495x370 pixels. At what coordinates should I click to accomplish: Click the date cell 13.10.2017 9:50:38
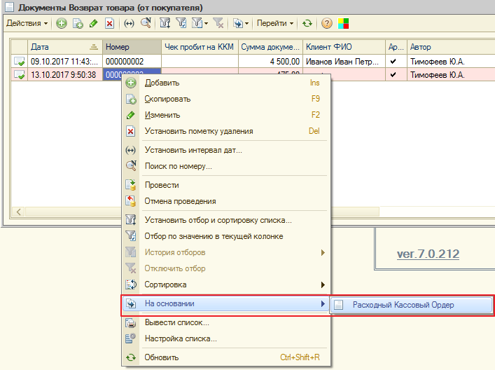click(x=65, y=75)
